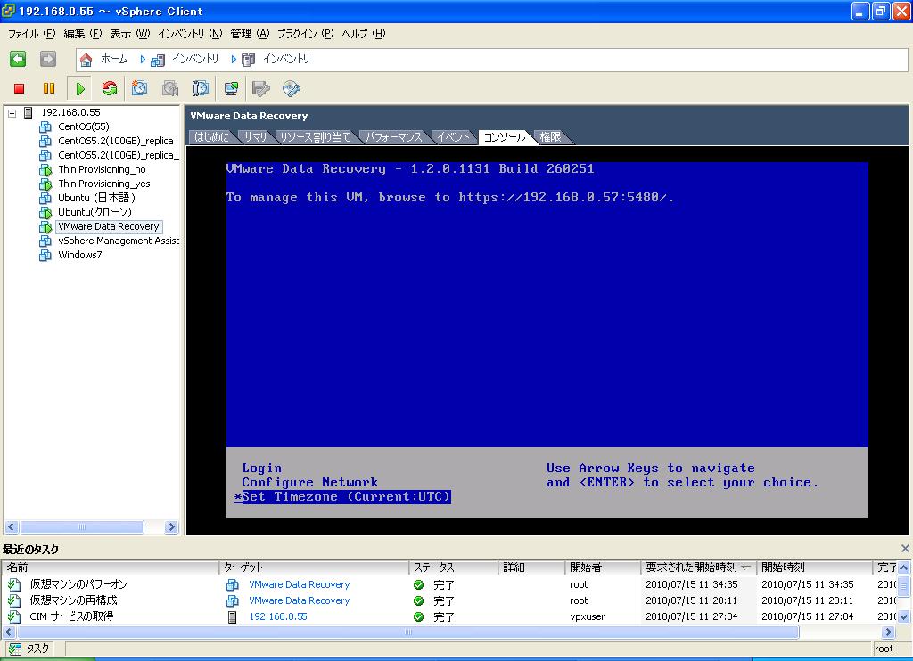Click the Thin Provisioning_no running VM icon
The width and height of the screenshot is (913, 661).
pos(45,170)
